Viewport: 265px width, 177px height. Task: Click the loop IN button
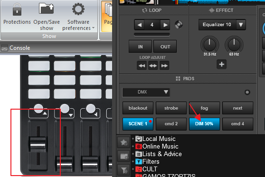[140, 47]
